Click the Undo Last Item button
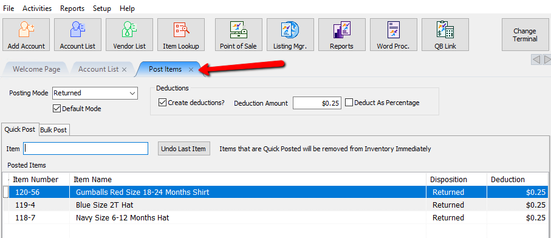 pyautogui.click(x=183, y=149)
